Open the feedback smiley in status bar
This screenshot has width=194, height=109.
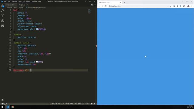[92, 104]
